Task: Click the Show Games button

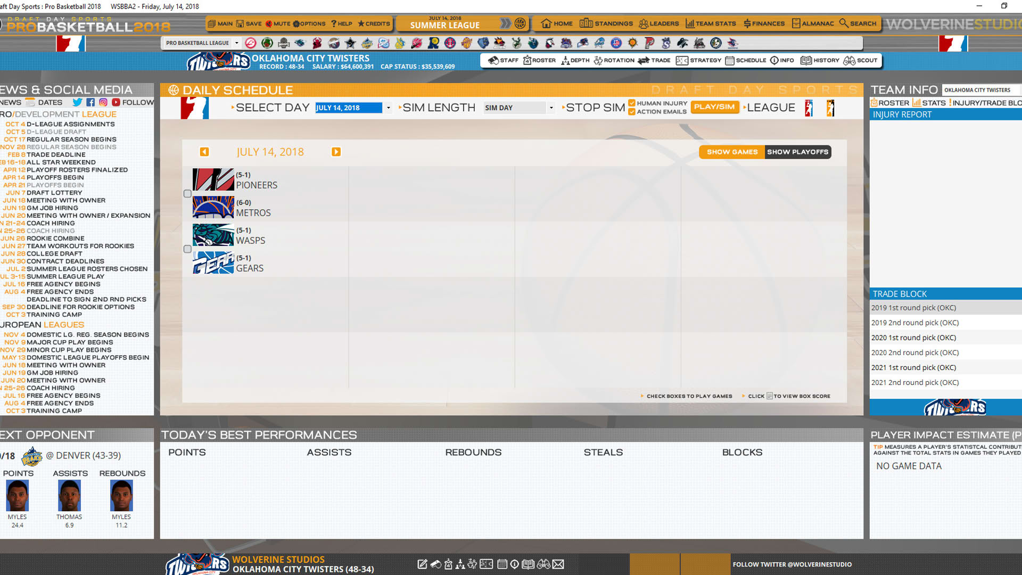Action: [732, 152]
